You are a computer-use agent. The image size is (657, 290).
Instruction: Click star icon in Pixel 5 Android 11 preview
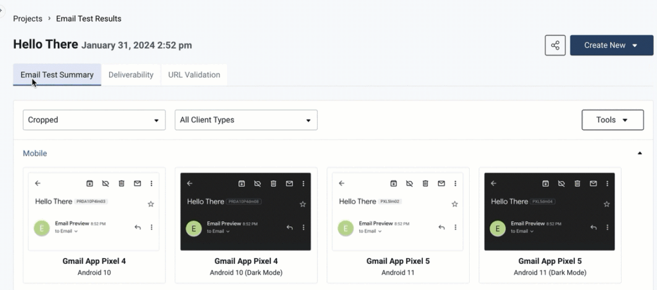pos(455,204)
